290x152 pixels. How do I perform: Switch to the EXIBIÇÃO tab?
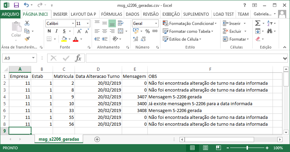(x=171, y=14)
